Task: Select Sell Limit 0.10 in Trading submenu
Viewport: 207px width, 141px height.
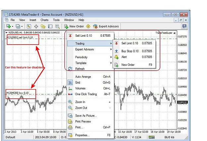Action: coord(134,43)
